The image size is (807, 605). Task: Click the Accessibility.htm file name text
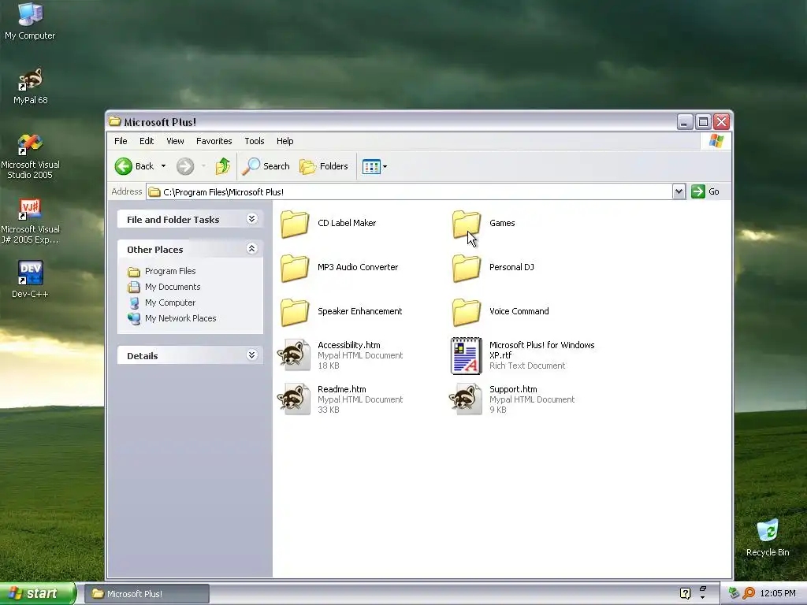coord(349,345)
